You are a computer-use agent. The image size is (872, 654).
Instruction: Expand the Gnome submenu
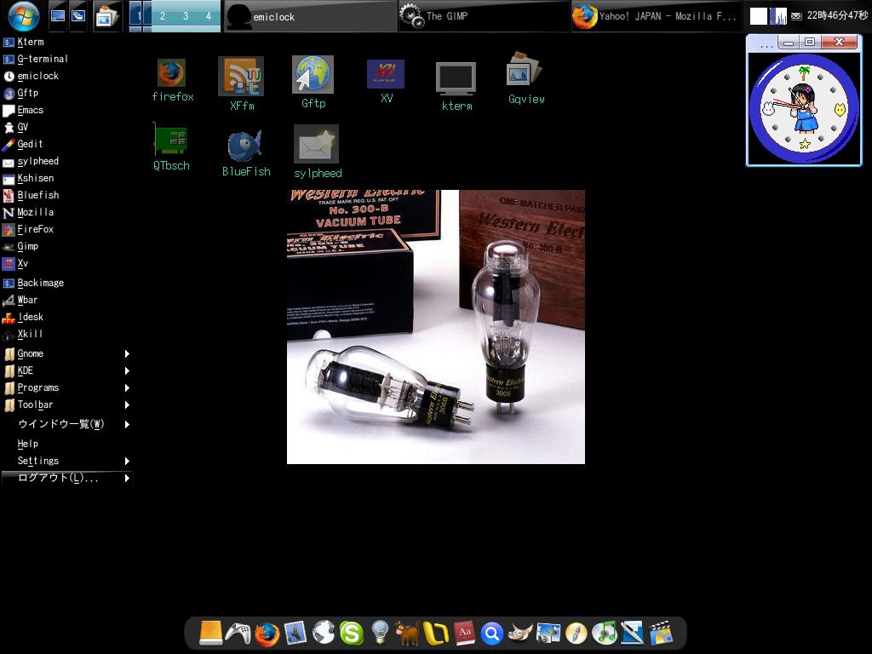[31, 353]
